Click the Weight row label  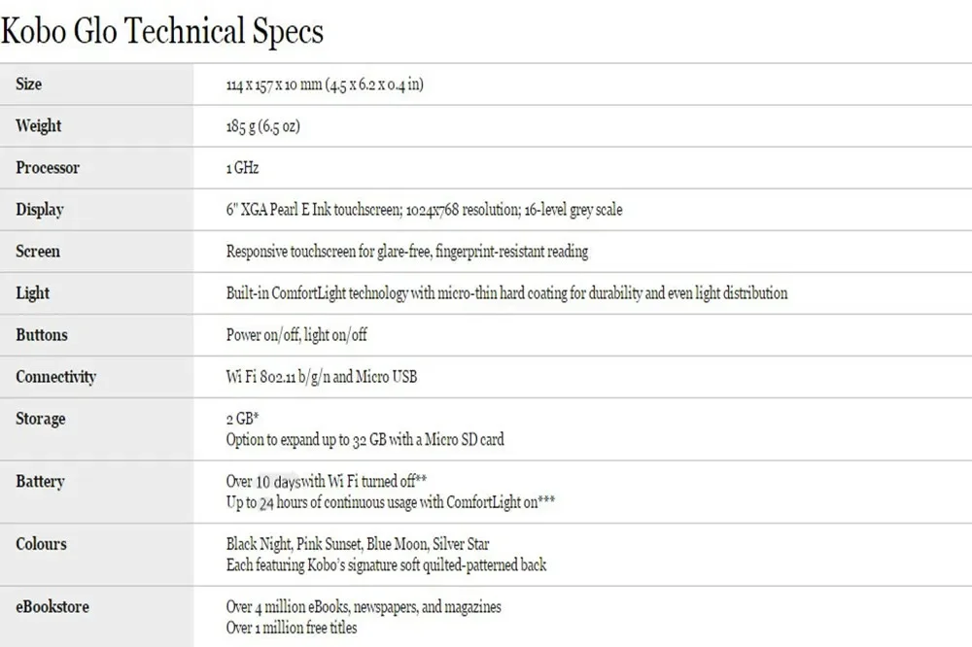point(39,126)
